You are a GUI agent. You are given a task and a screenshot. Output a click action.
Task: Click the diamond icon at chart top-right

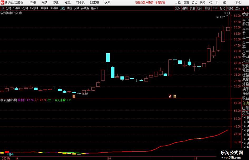tap(225, 13)
